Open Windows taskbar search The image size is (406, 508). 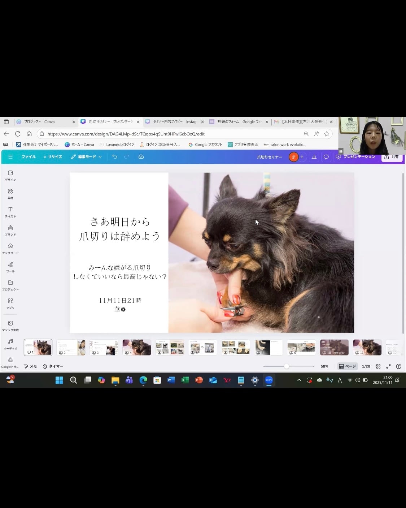point(73,380)
